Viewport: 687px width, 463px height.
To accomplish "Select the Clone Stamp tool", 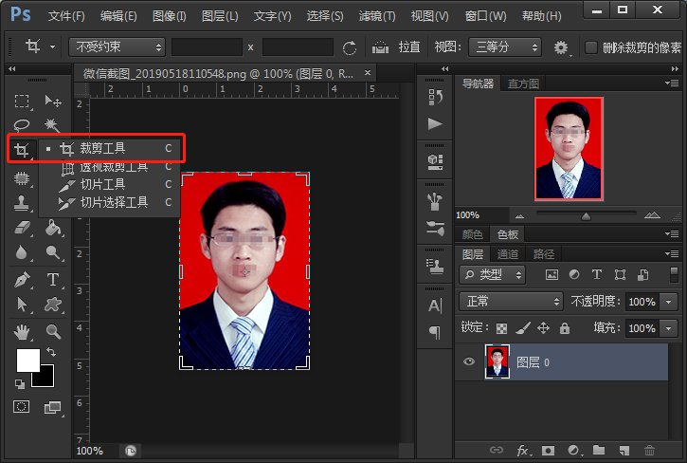I will pos(22,203).
